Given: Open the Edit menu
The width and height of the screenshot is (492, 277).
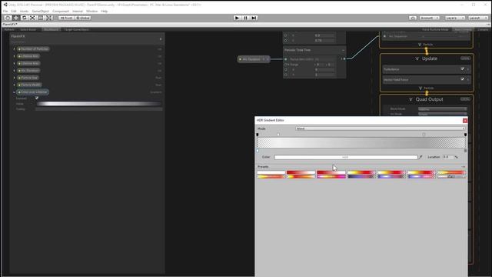Looking at the screenshot, I should 14,11.
